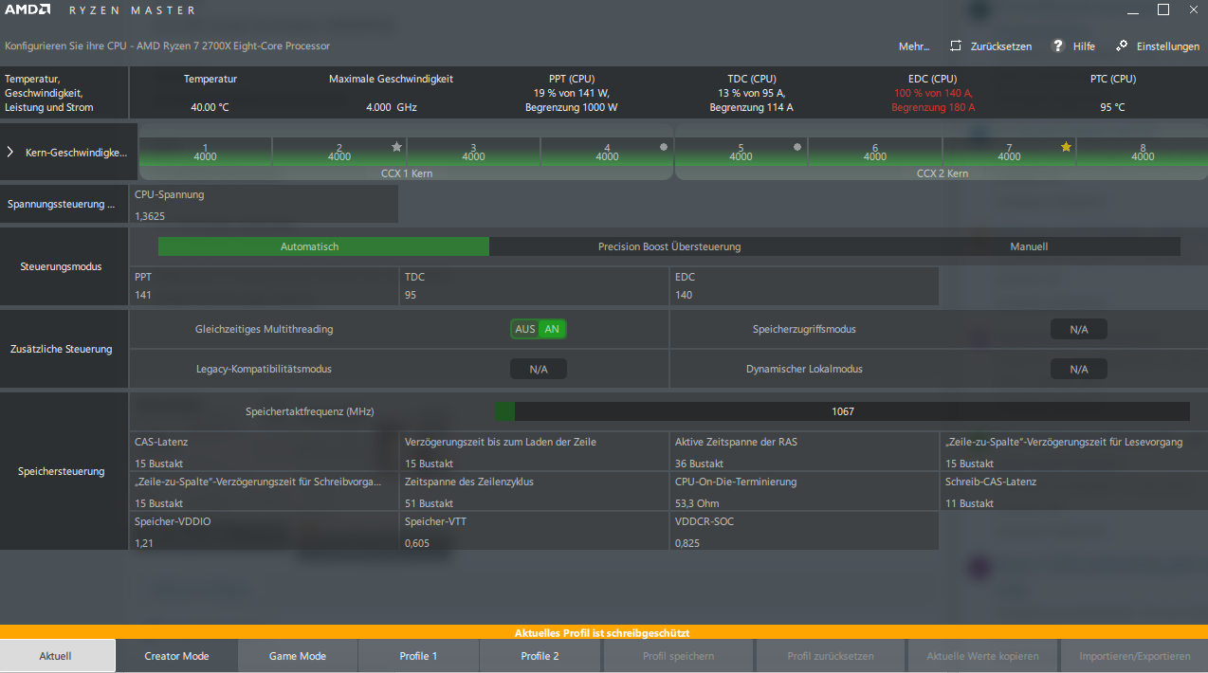Click Profil zurücksetzen button
This screenshot has width=1208, height=673.
coord(831,656)
